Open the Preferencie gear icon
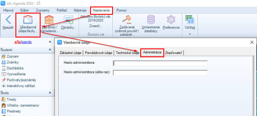This screenshot has height=116, width=257. tap(171, 19)
